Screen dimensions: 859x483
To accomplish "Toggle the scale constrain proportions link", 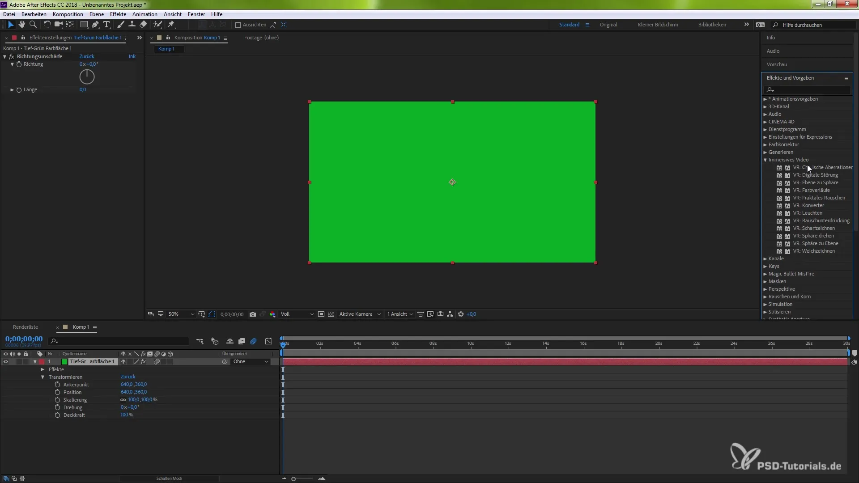I will click(123, 400).
